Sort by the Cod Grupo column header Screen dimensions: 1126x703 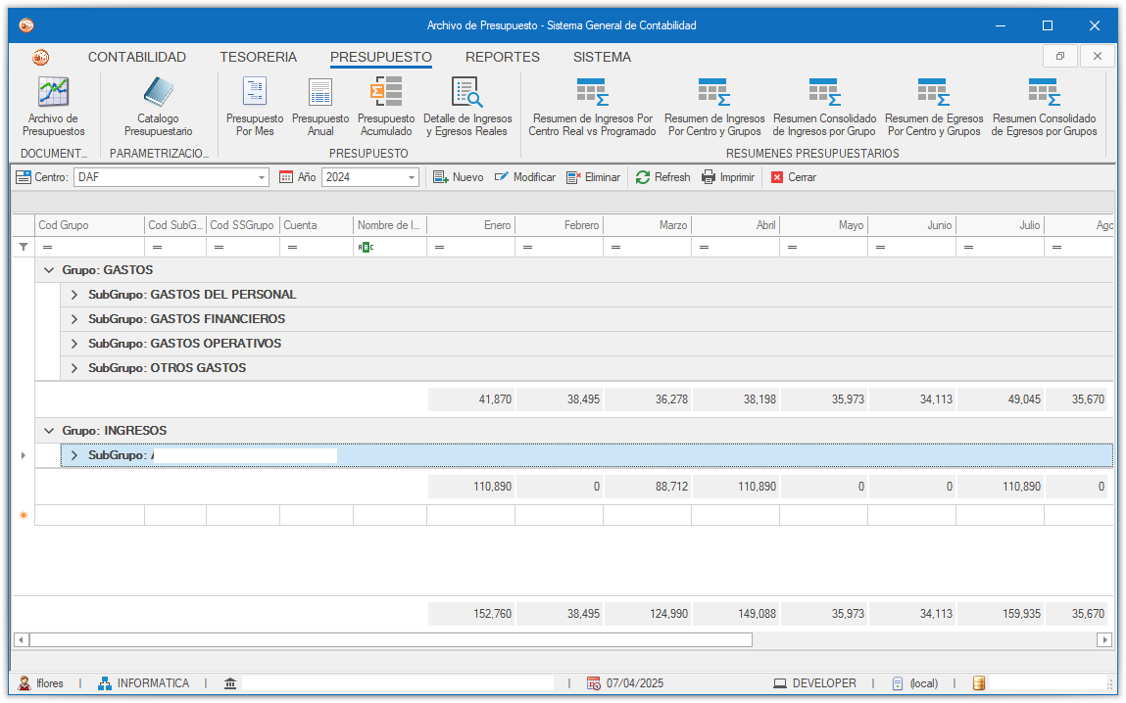(x=90, y=225)
